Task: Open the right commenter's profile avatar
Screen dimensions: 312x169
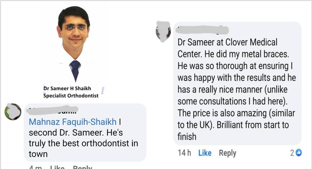Action: point(163,32)
